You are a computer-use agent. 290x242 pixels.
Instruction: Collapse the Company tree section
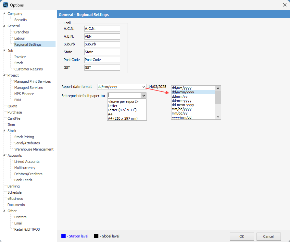coord(3,13)
